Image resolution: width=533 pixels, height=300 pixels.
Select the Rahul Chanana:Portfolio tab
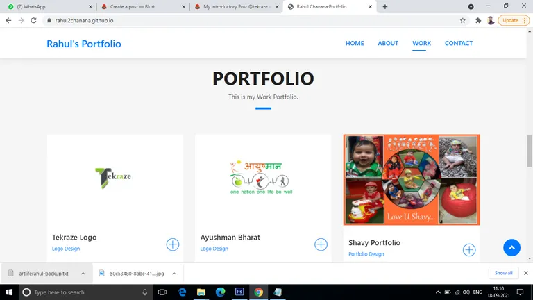[330, 7]
